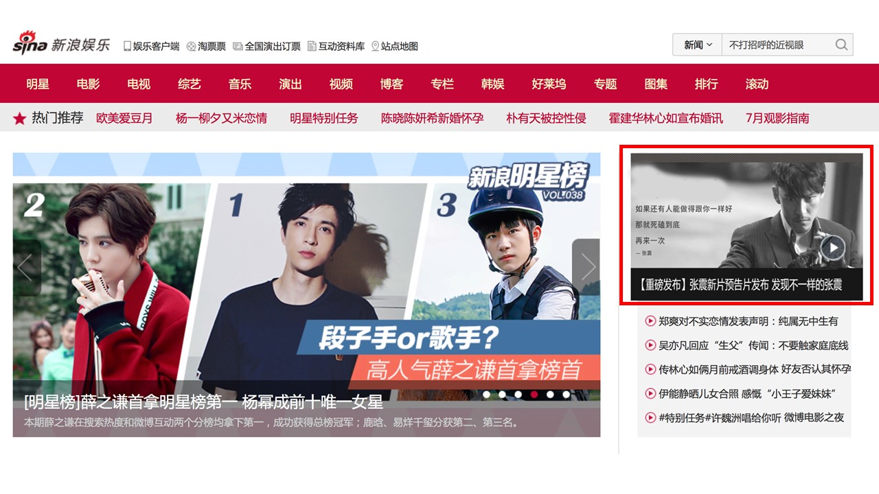The image size is (879, 494).
Task: Expand the 新闻 search category dropdown
Action: point(697,45)
